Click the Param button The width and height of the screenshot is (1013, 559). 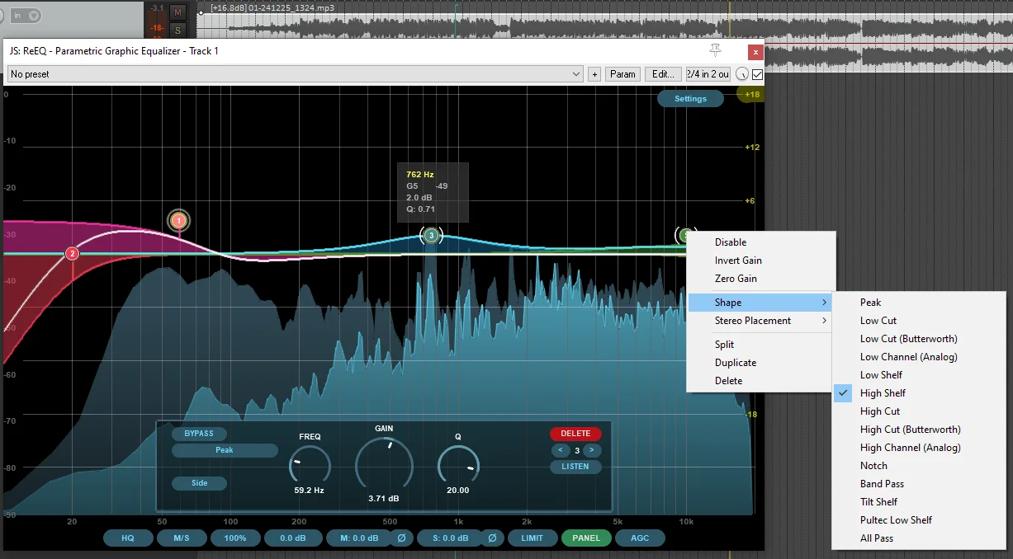[622, 74]
